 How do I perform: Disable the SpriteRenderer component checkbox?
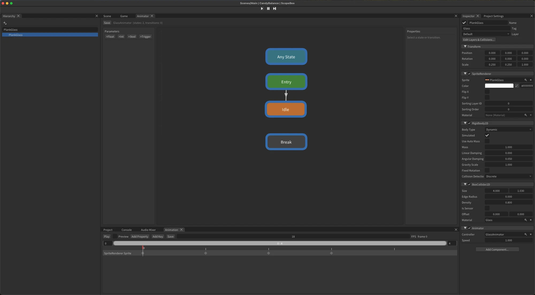(469, 74)
